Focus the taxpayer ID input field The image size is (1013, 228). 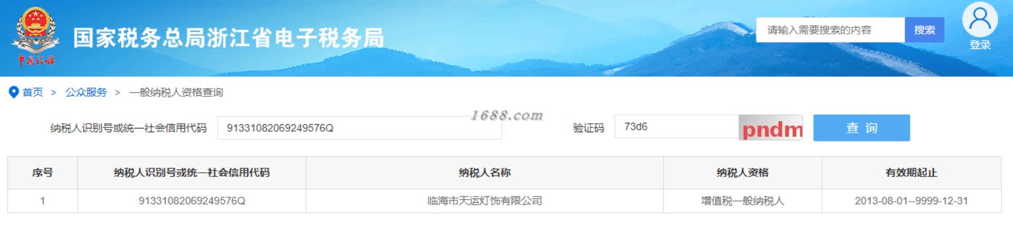pos(359,128)
